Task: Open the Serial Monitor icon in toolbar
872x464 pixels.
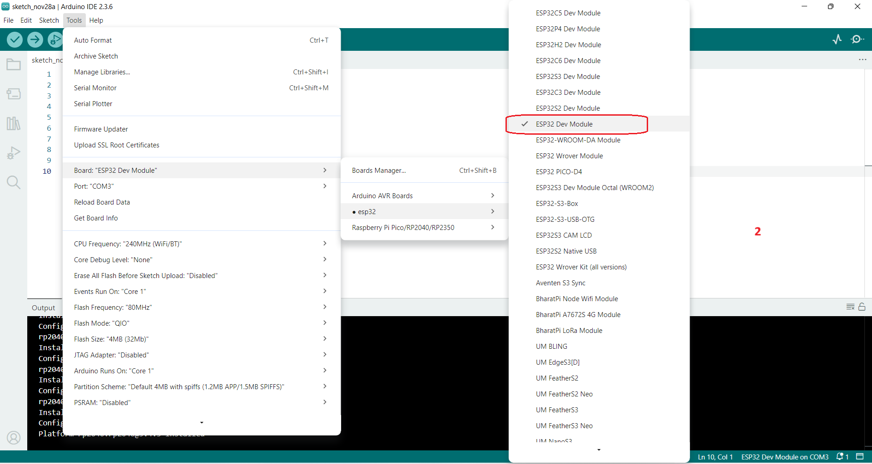Action: click(857, 39)
